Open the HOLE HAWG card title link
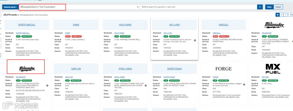This screenshot has width=293, height=111. [125, 25]
